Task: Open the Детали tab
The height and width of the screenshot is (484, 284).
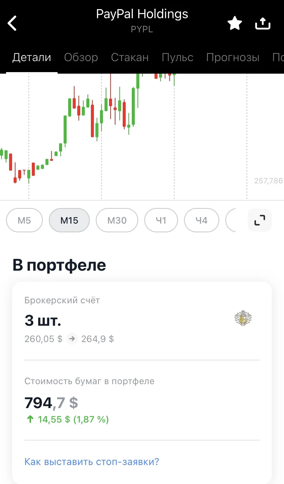Action: pos(32,57)
